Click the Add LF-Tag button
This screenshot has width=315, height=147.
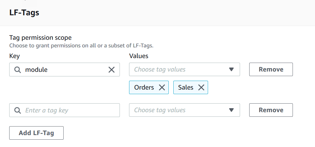[36, 133]
